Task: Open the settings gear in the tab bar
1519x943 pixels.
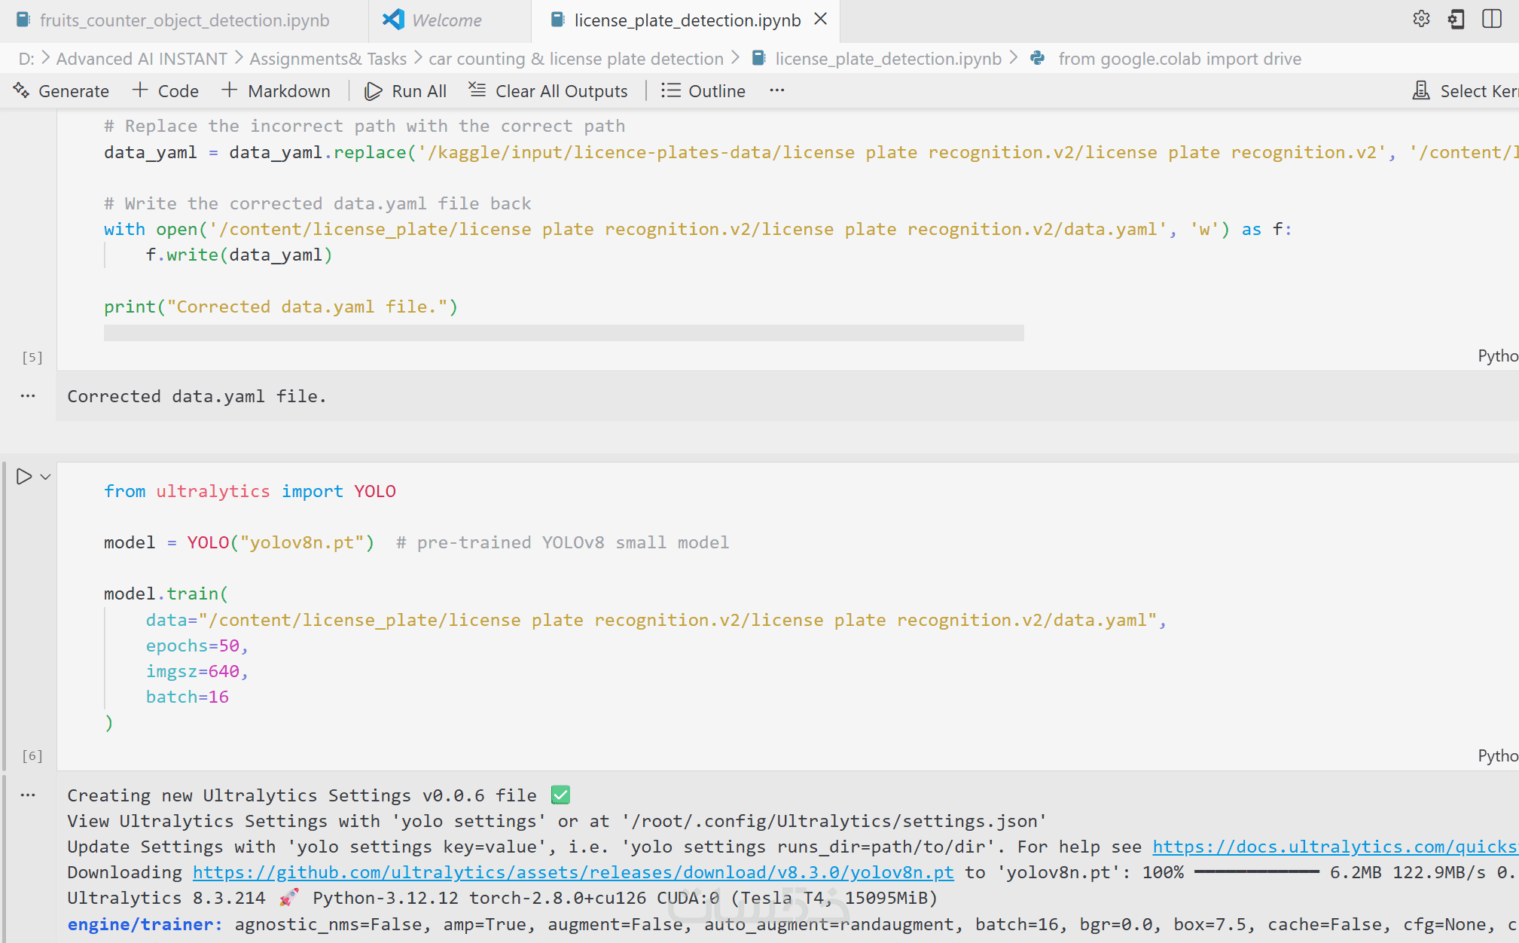Action: click(1421, 20)
